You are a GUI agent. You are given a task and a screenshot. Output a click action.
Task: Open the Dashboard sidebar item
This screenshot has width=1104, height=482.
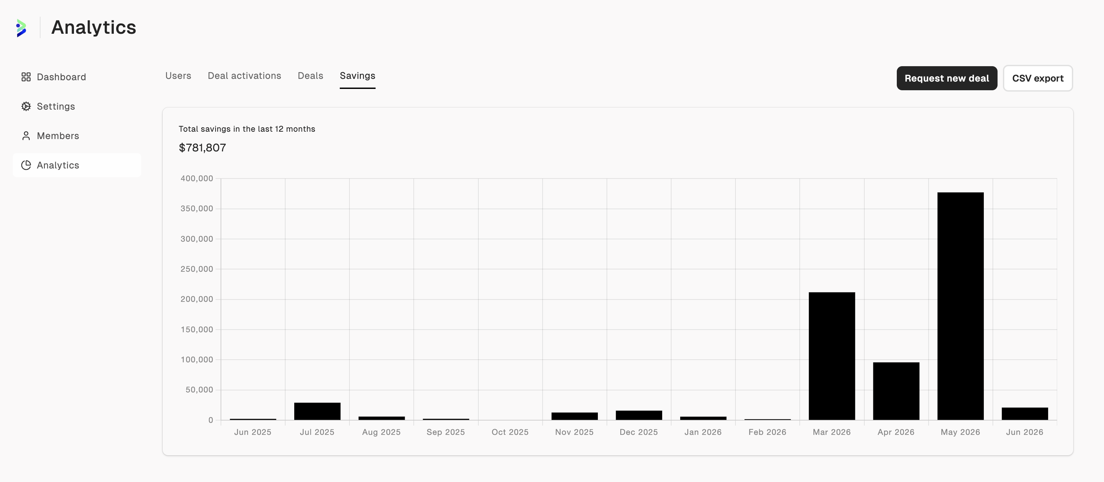[77, 77]
